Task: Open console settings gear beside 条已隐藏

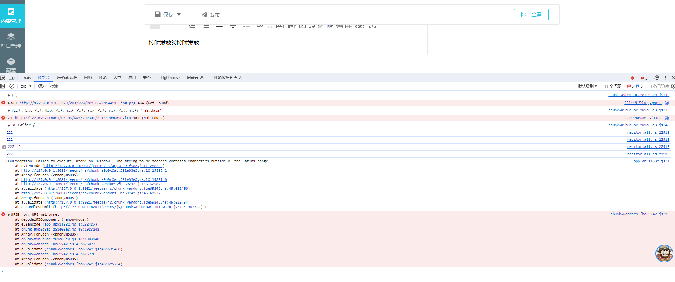Action: tap(673, 86)
